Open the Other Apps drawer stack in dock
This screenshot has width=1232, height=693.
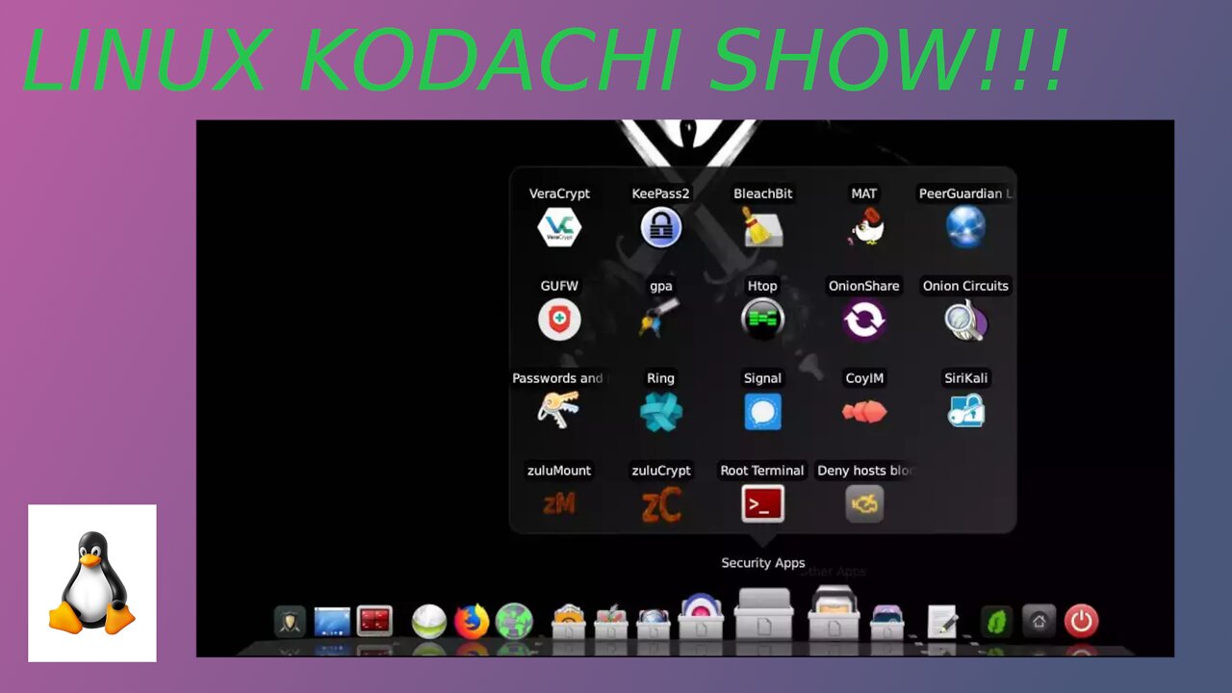point(834,613)
